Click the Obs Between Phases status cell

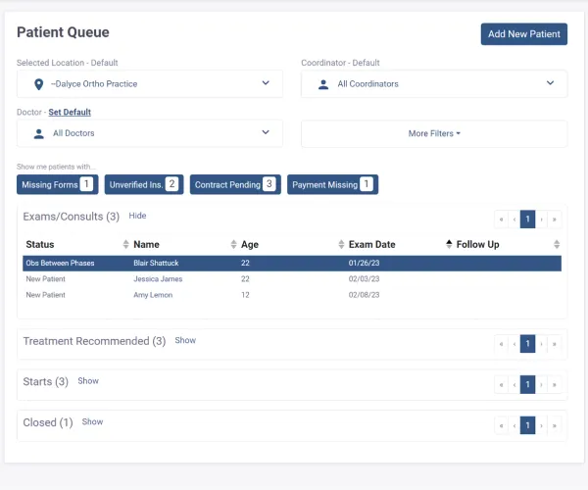click(x=60, y=264)
